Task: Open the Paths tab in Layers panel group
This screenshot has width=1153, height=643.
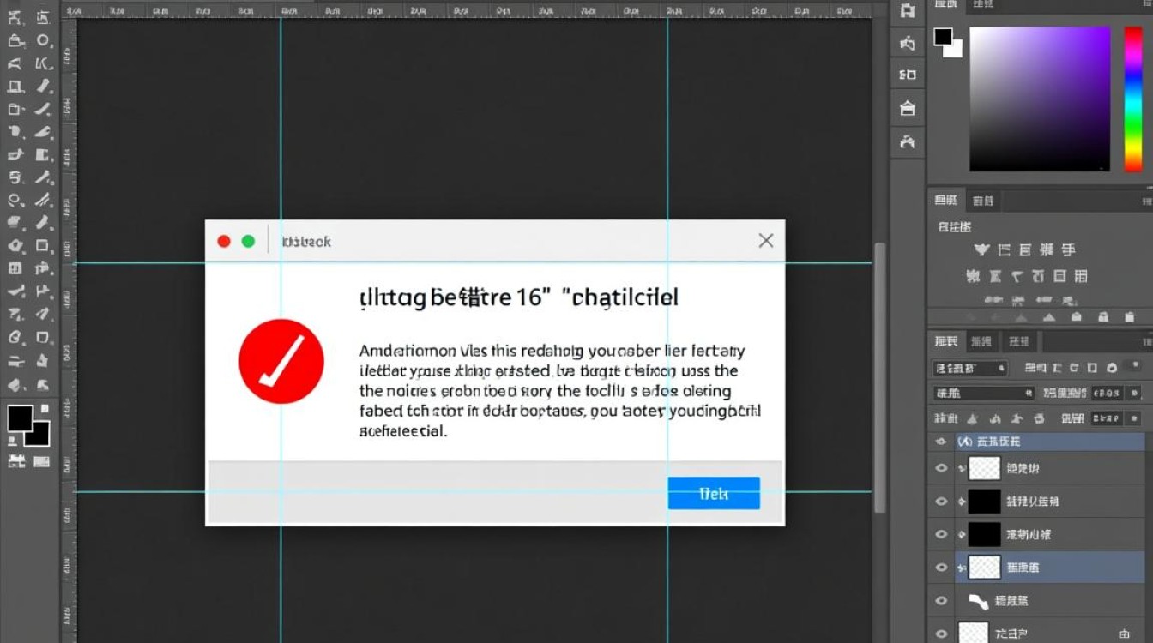Action: (x=1018, y=341)
